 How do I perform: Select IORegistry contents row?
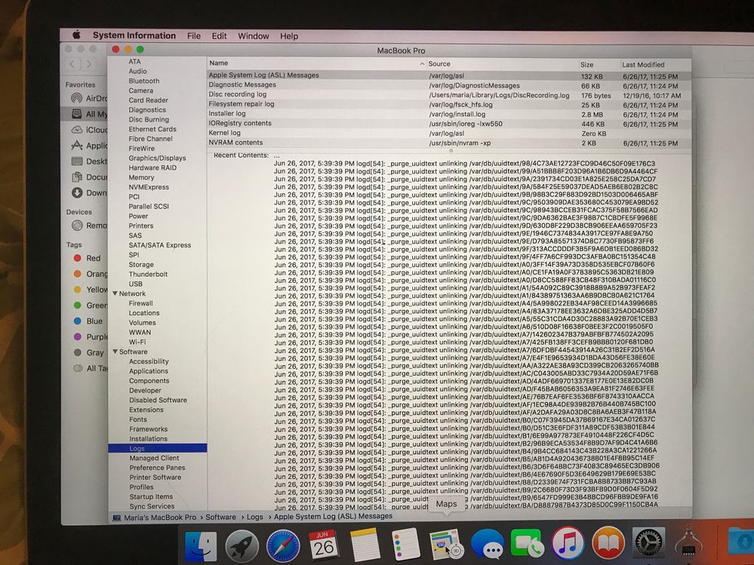point(449,124)
